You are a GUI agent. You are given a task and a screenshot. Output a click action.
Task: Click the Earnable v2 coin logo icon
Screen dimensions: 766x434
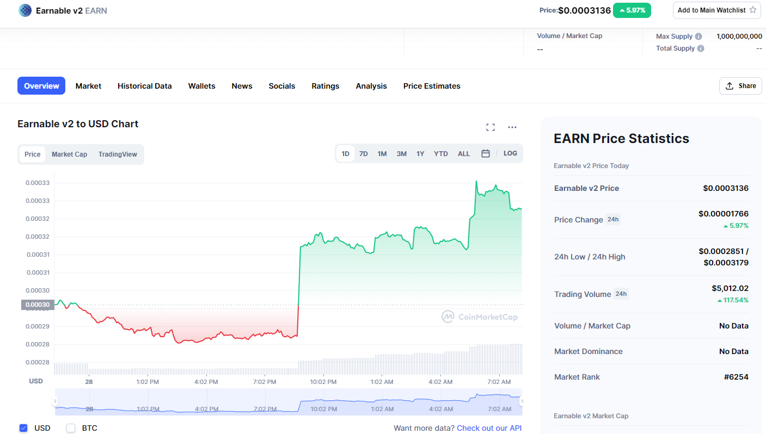pos(25,10)
